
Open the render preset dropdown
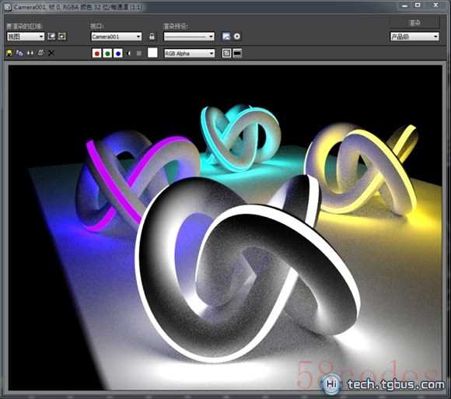click(189, 37)
